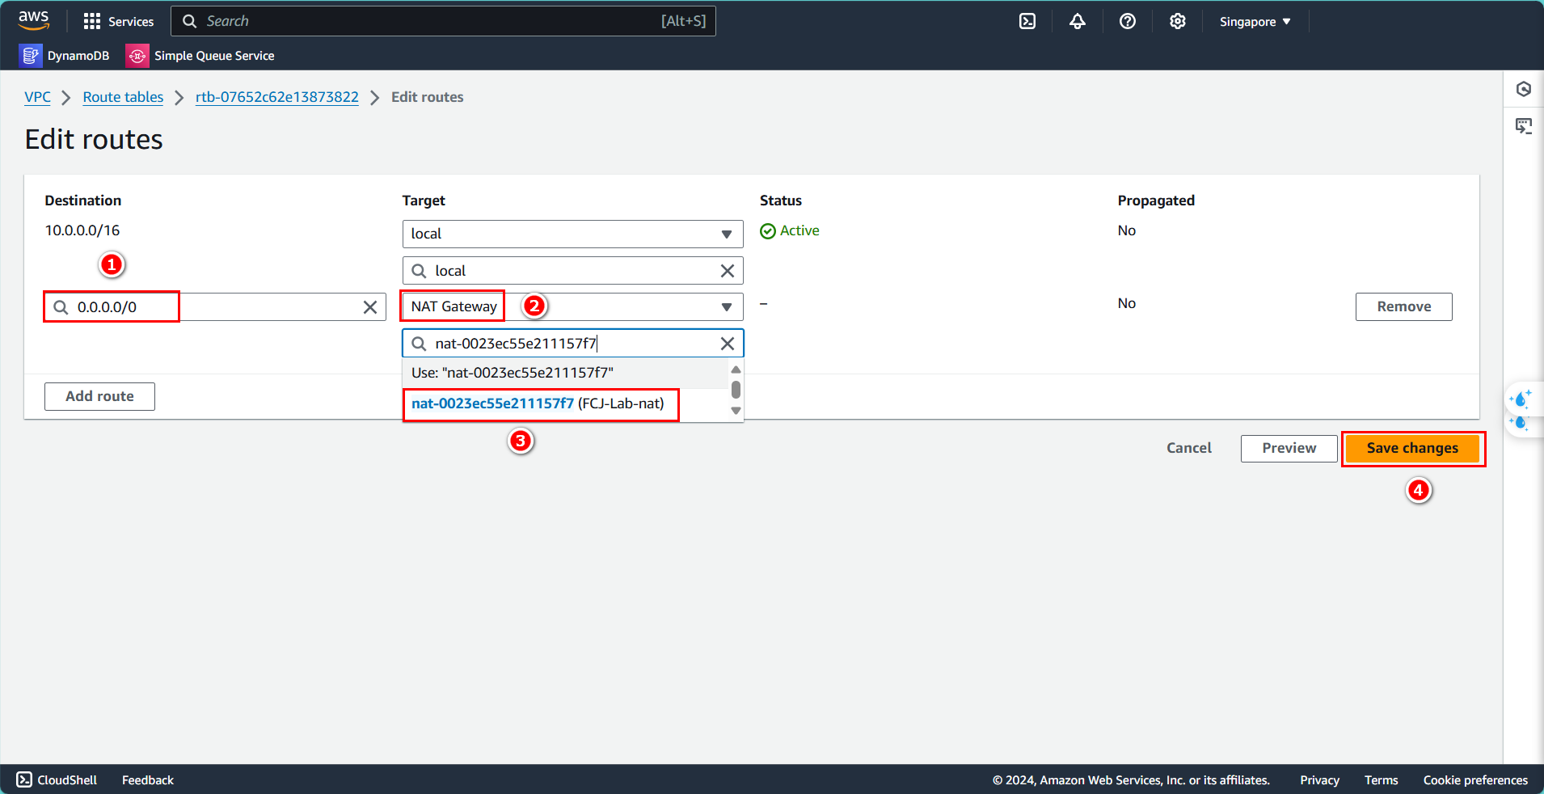Open settings gear in top bar
Viewport: 1544px width, 794px height.
(1178, 21)
